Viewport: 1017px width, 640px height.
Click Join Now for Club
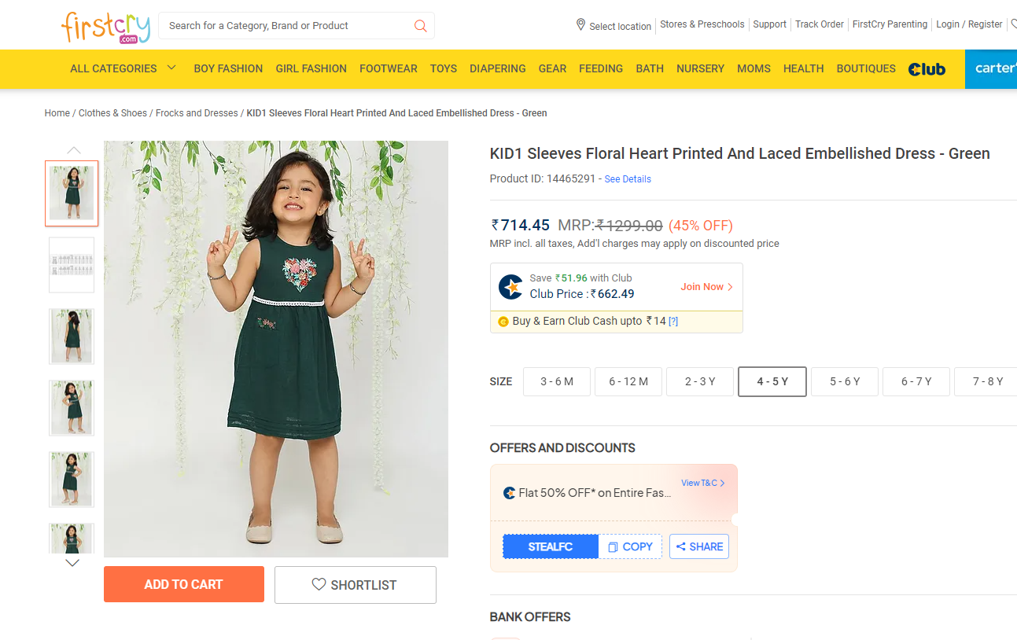click(x=706, y=287)
